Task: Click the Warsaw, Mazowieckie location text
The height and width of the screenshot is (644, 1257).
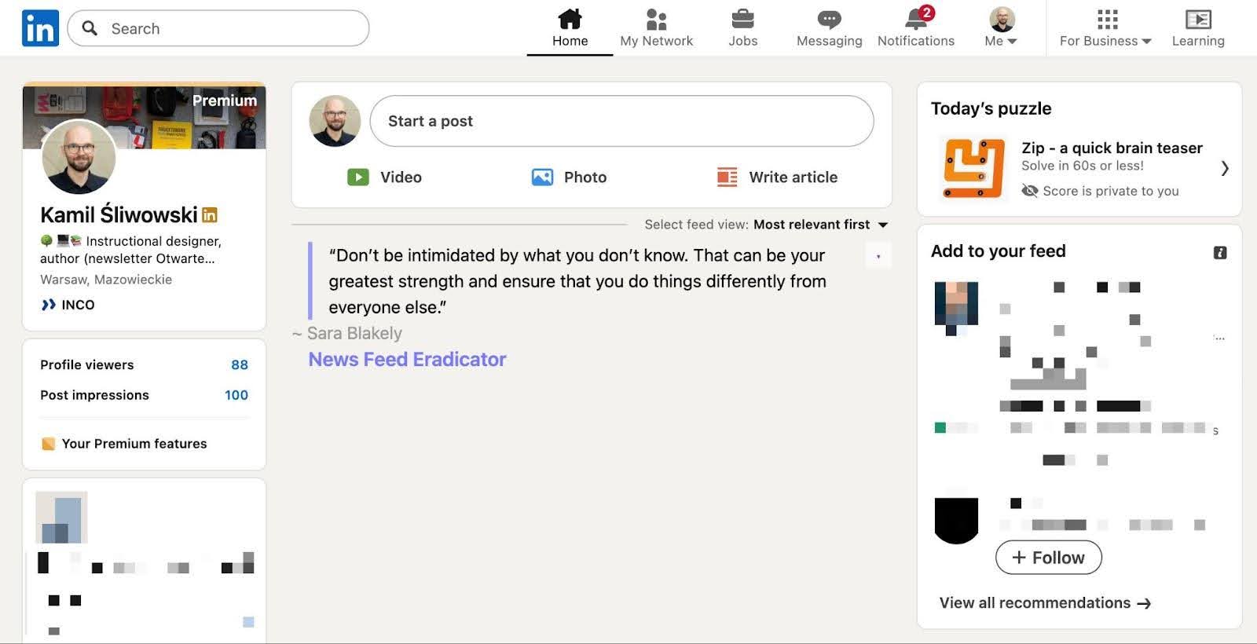Action: (x=106, y=280)
